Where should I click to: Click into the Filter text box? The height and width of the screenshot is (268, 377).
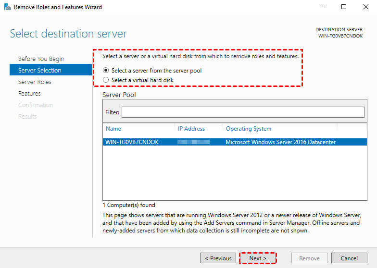click(243, 112)
